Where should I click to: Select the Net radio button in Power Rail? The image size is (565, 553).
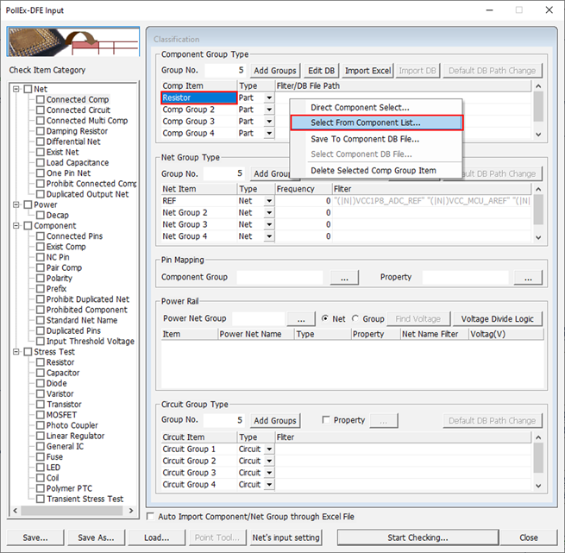pos(326,319)
